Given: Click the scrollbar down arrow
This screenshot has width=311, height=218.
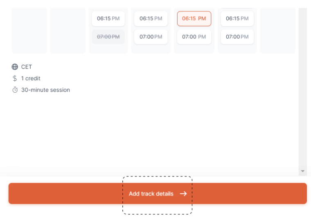Looking at the screenshot, I should pos(303,171).
